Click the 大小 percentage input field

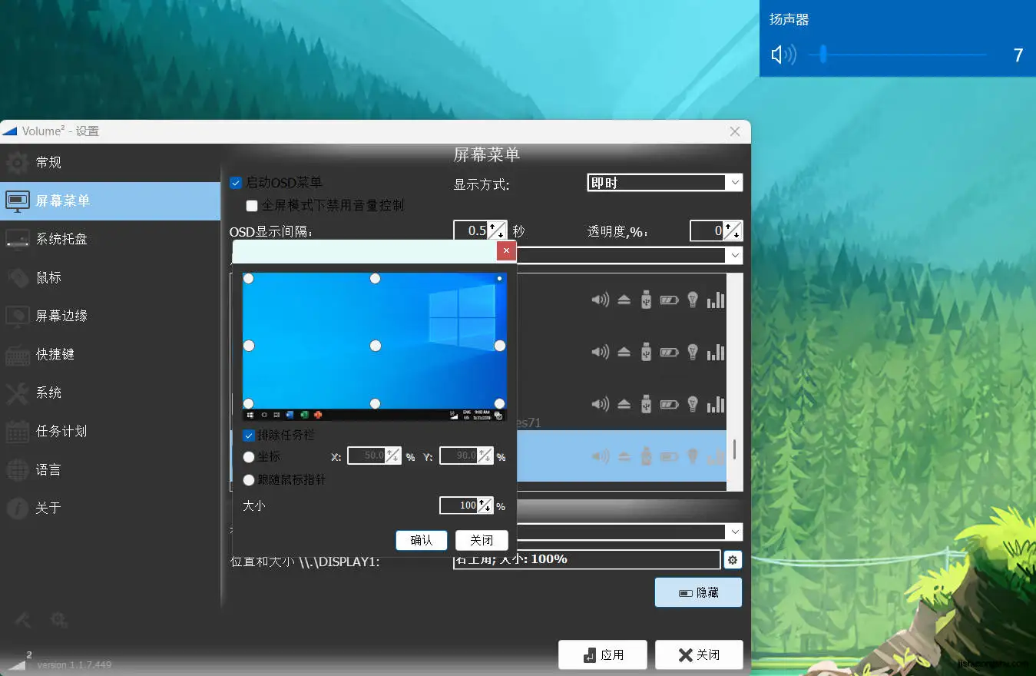pos(458,505)
